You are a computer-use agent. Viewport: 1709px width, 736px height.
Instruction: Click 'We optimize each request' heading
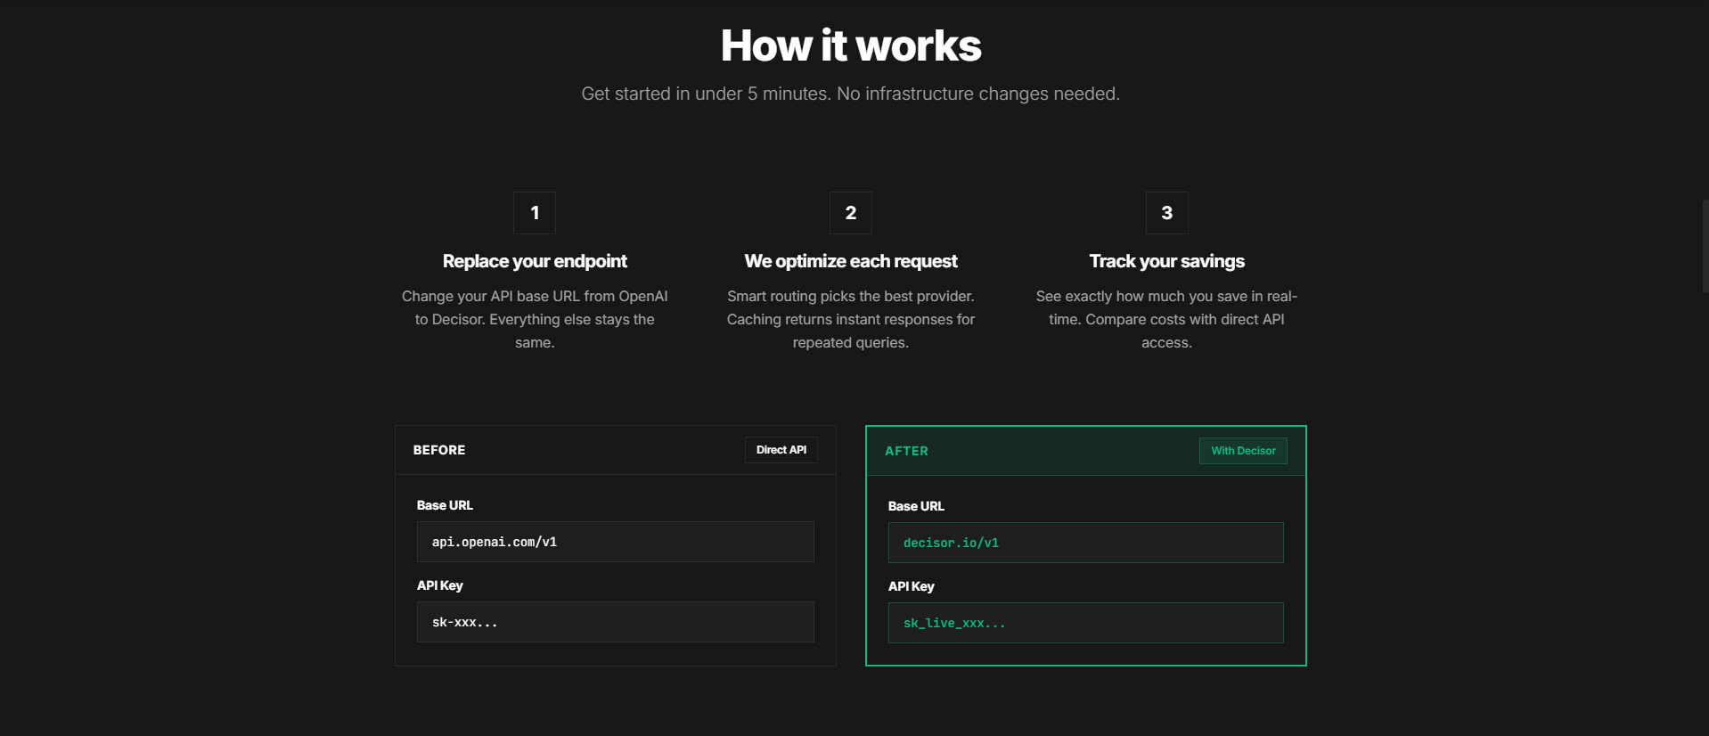point(851,261)
